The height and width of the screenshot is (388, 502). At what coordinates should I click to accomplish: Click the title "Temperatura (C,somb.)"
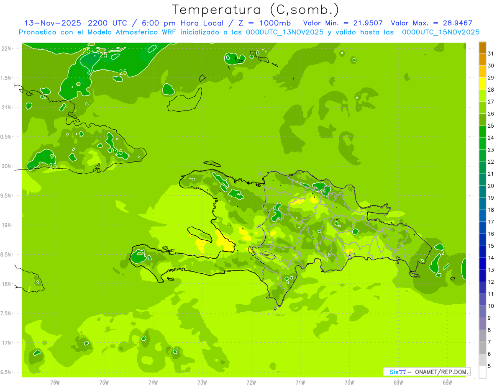pyautogui.click(x=256, y=10)
